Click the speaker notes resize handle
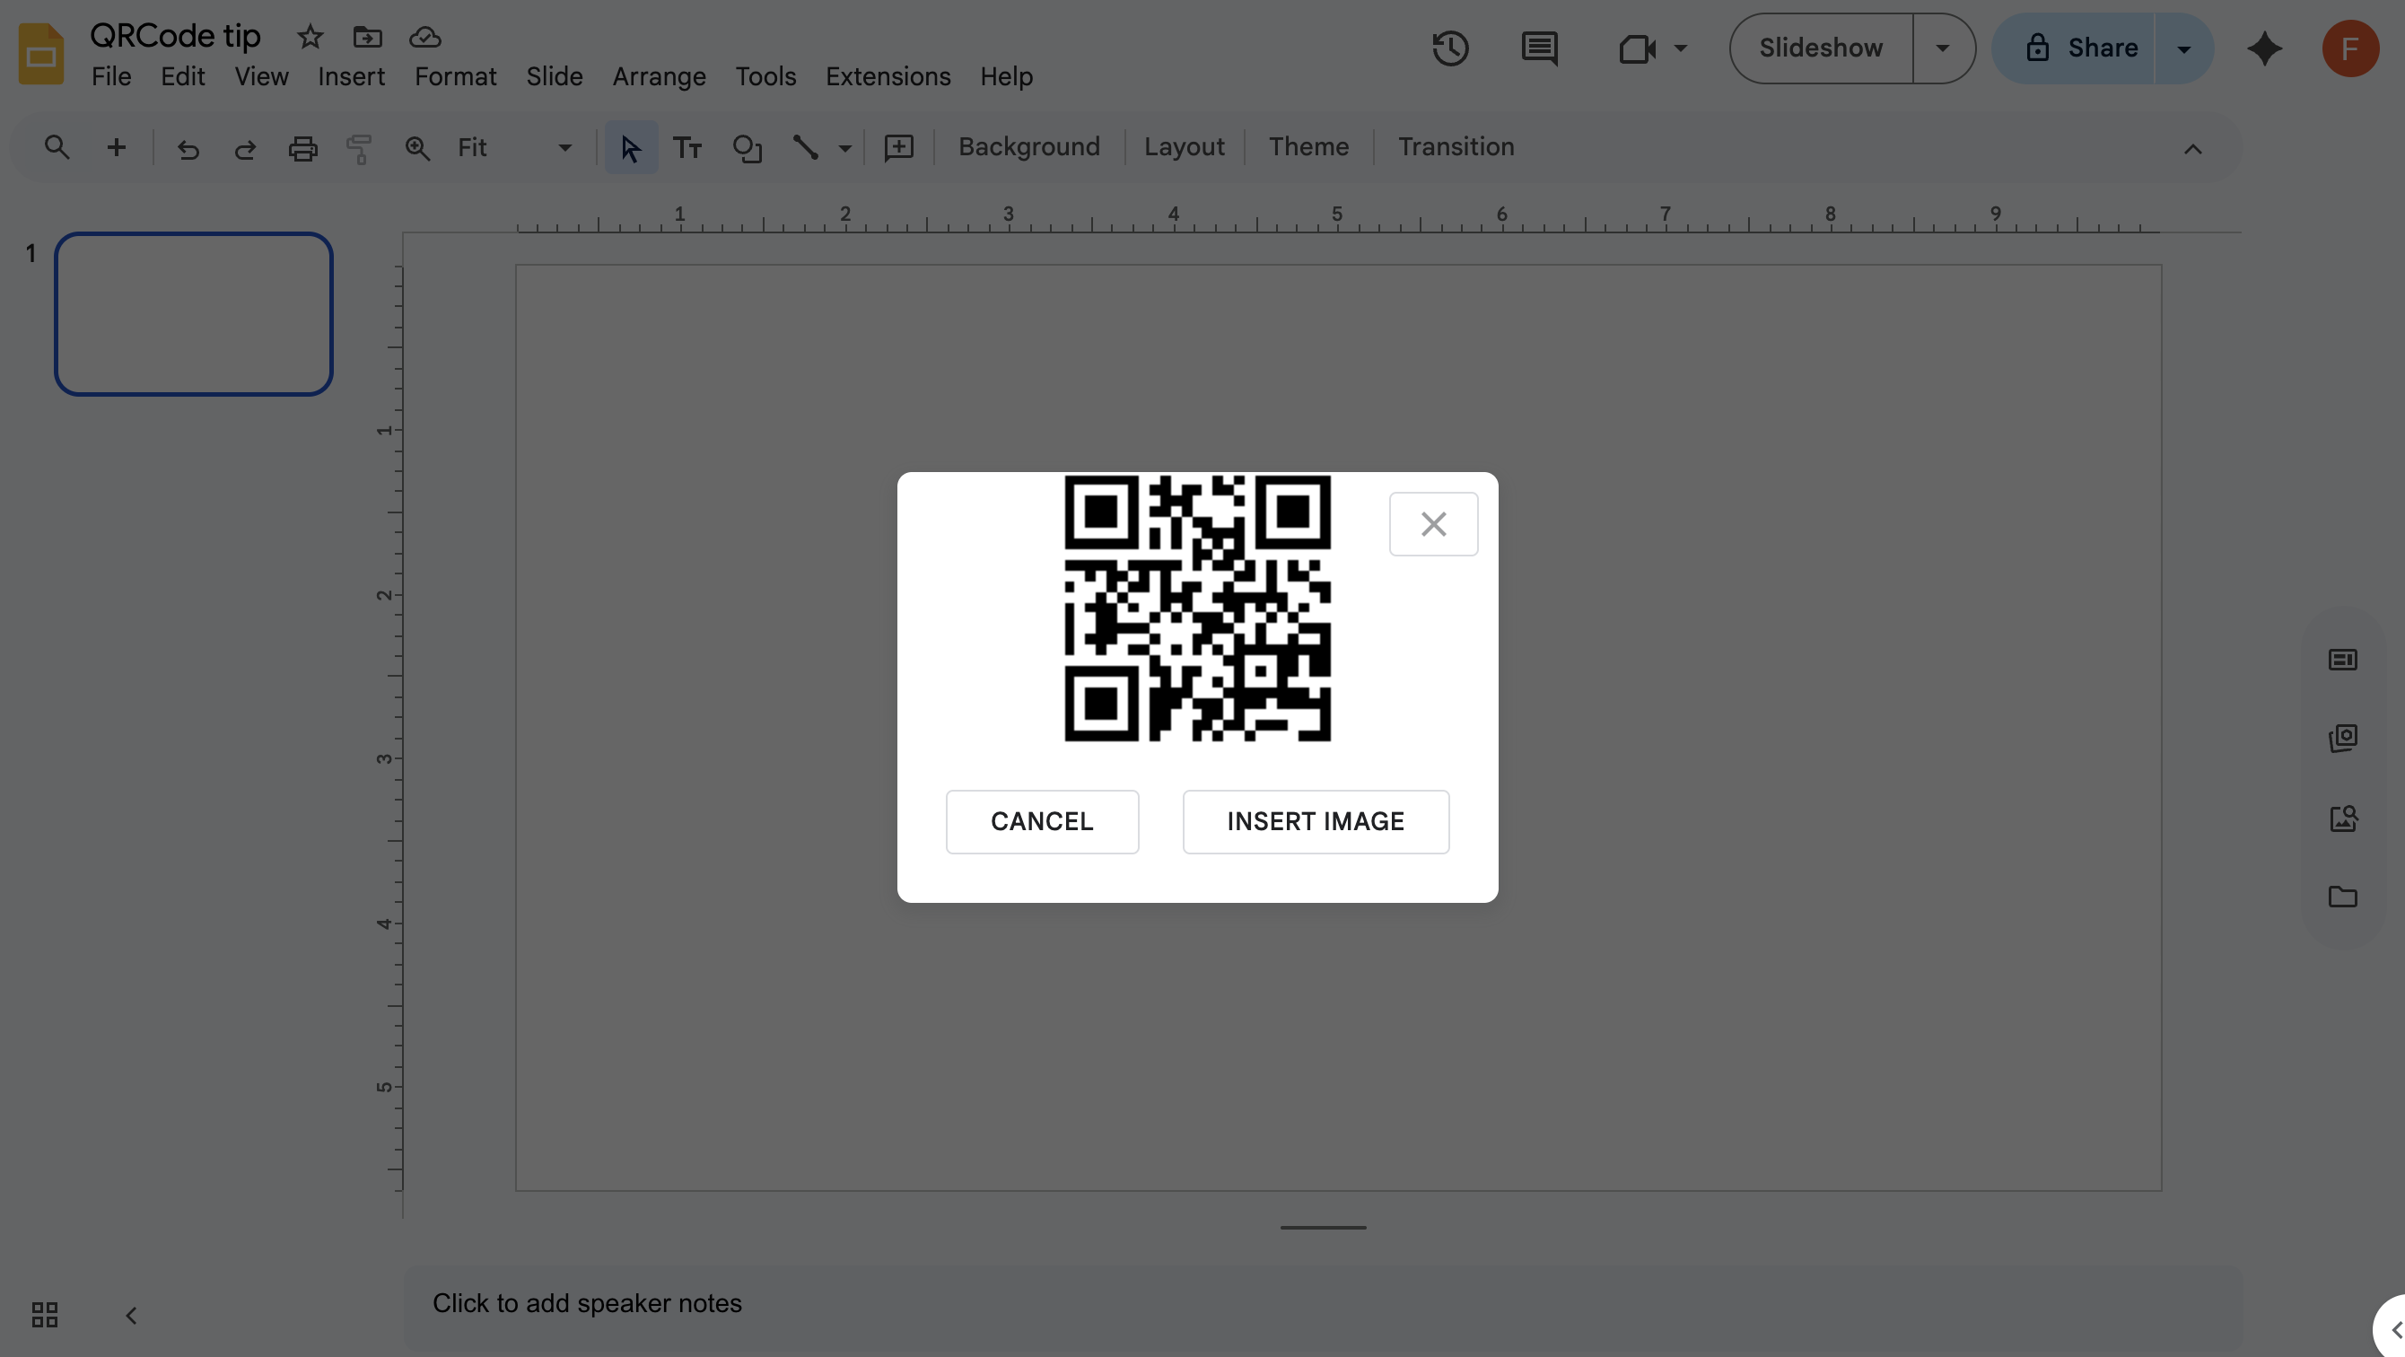Viewport: 2405px width, 1357px height. pos(1323,1227)
